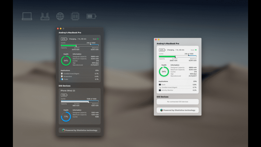Click 'Charging... 1 hr, 45 min' text
Image resolution: width=261 pixels, height=147 pixels.
(x=175, y=50)
